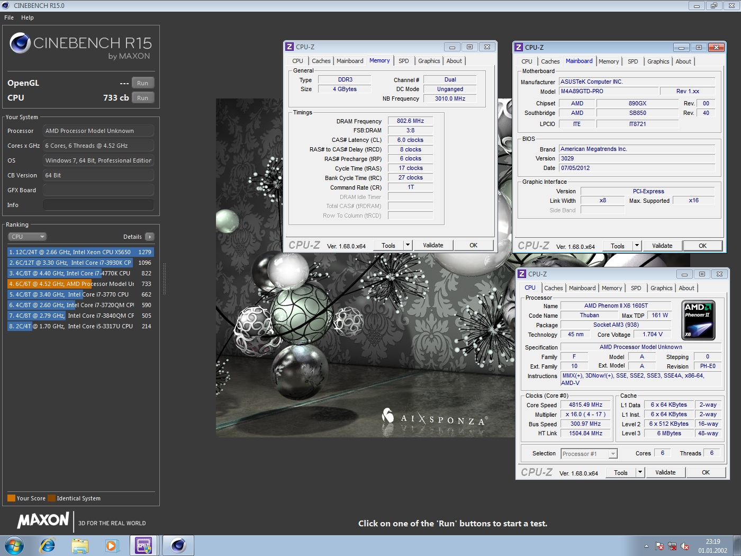Viewport: 741px width, 556px height.
Task: Click CPU-Z Memory window title icon
Action: tap(290, 47)
